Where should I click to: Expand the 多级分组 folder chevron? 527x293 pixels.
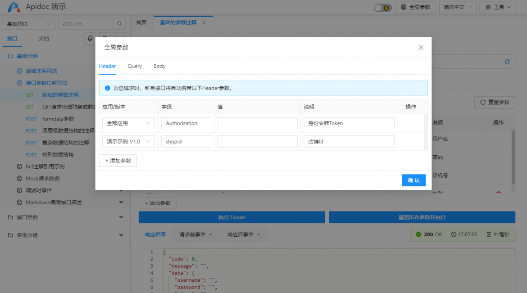click(x=121, y=235)
